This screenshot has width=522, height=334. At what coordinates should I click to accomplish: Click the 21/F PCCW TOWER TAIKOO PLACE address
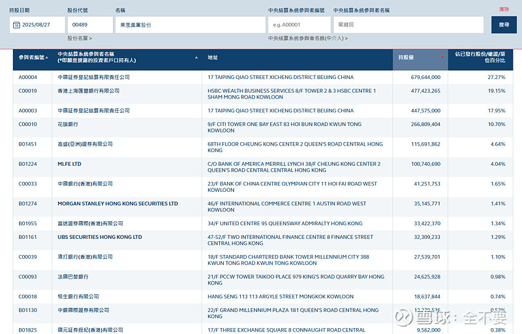coord(296,280)
